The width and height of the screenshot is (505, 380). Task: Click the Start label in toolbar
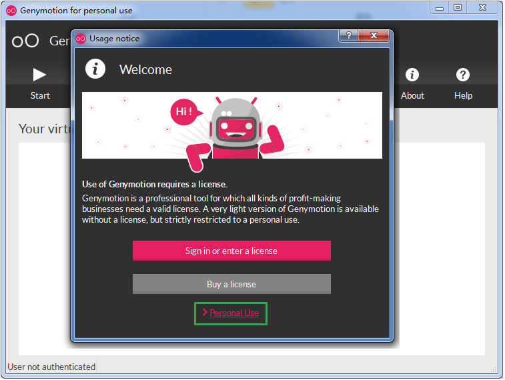coord(40,95)
